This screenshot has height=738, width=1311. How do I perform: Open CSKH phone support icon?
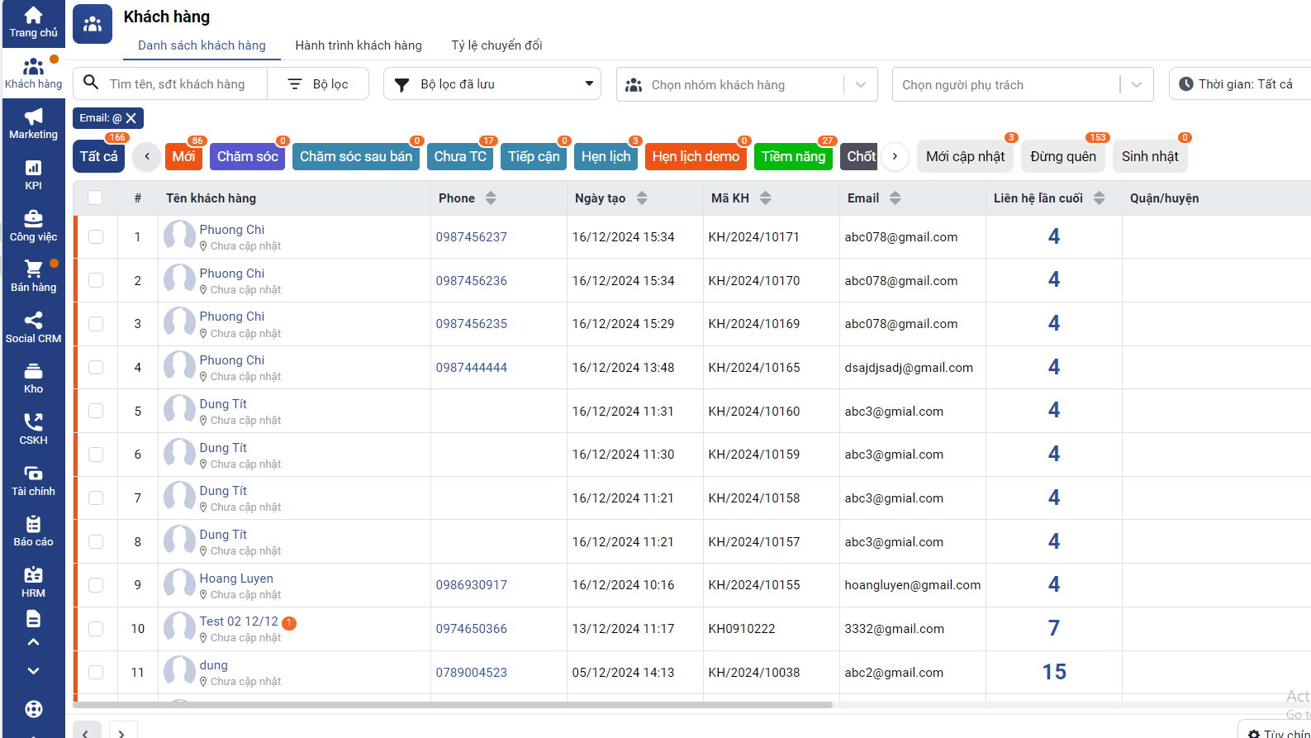pyautogui.click(x=33, y=429)
